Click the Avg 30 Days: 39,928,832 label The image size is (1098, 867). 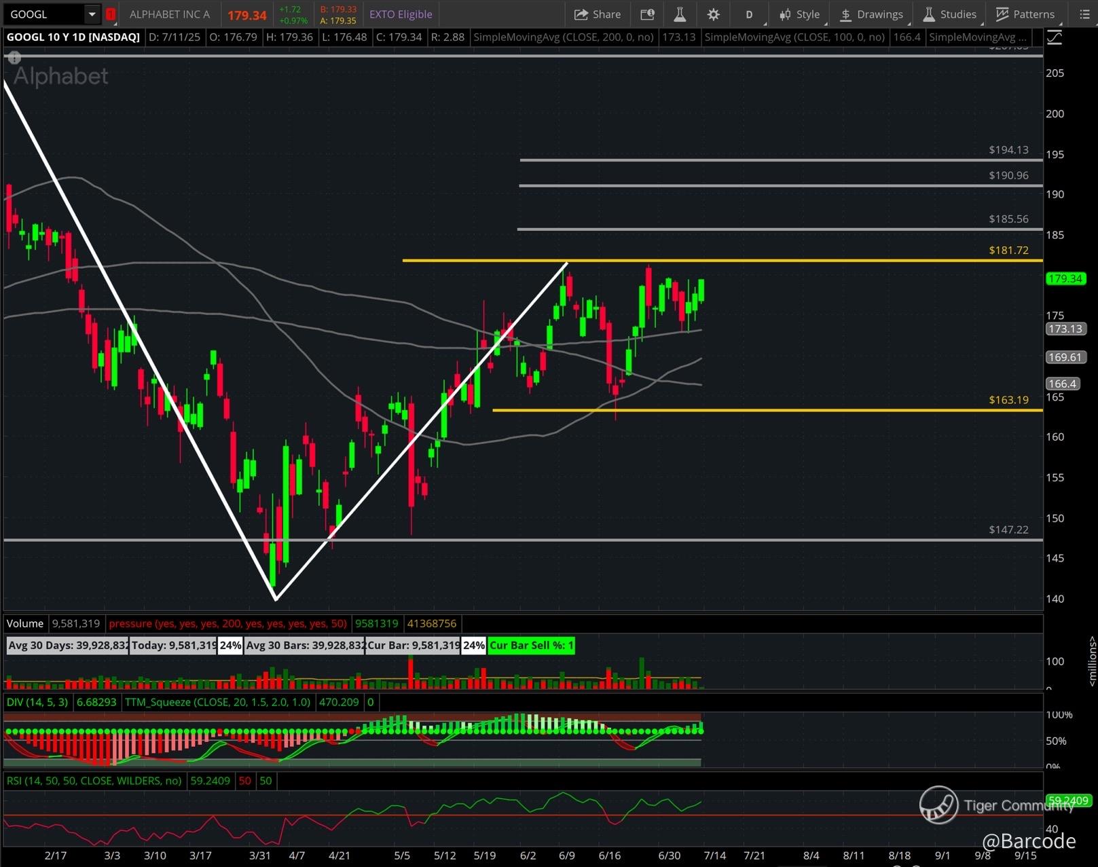click(x=67, y=646)
